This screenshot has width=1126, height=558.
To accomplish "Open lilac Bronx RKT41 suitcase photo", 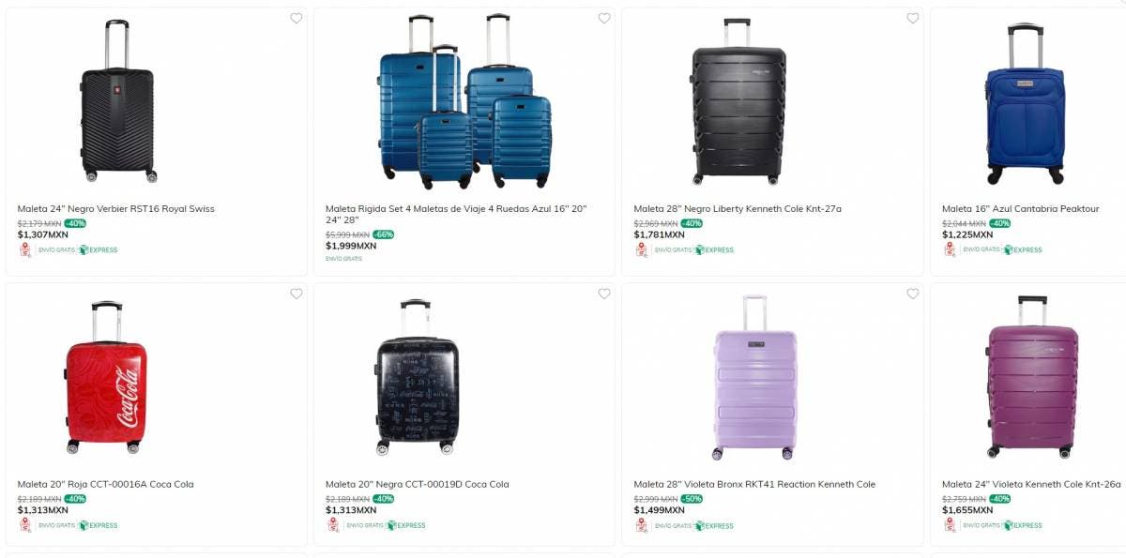I will [x=754, y=377].
